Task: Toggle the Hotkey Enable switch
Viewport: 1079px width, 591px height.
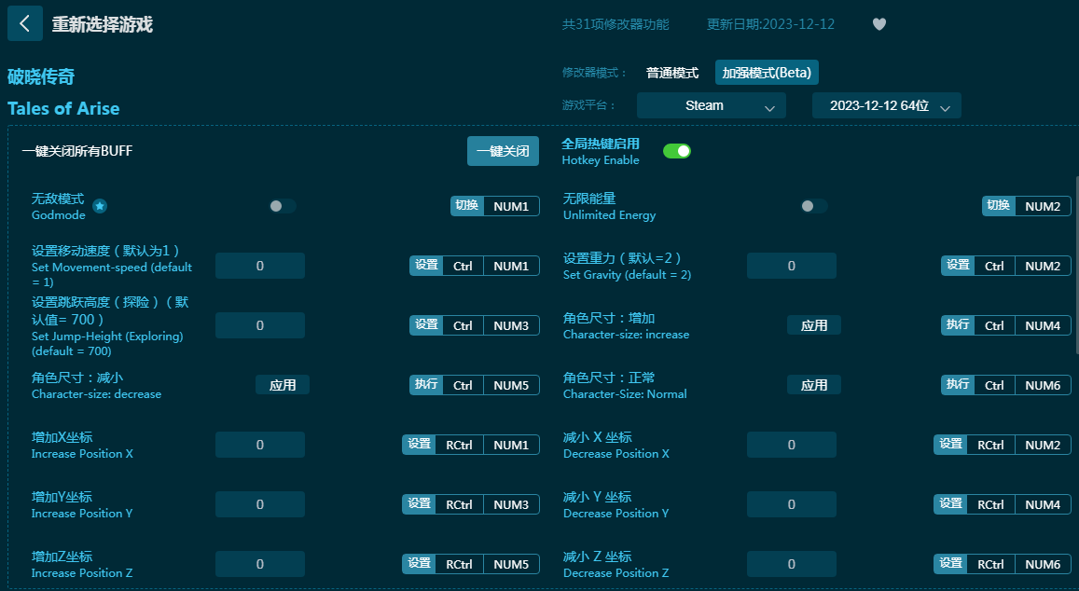Action: (676, 151)
